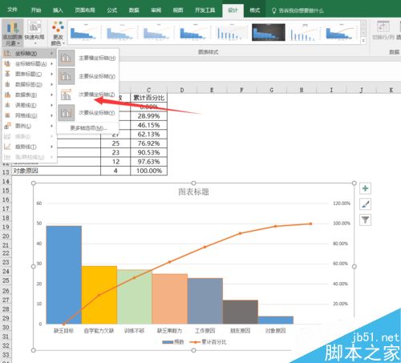Expand the Gridlines (G) submenu
Viewport: 401px width, 363px height.
(x=29, y=115)
